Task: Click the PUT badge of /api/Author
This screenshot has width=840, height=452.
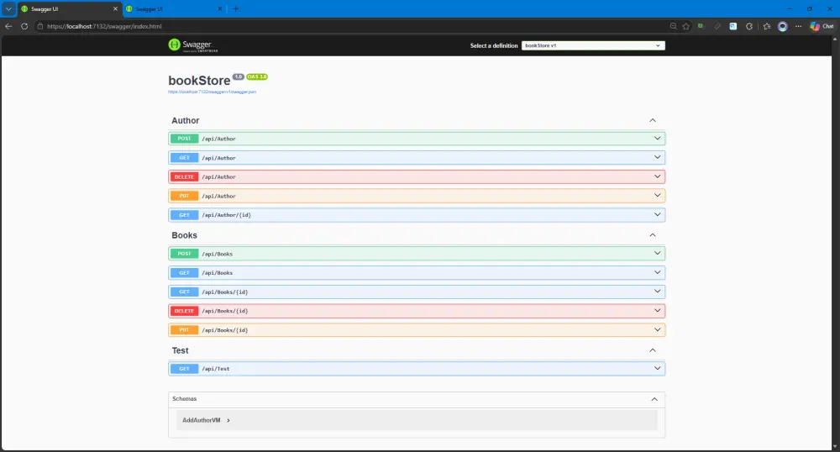Action: pos(184,196)
